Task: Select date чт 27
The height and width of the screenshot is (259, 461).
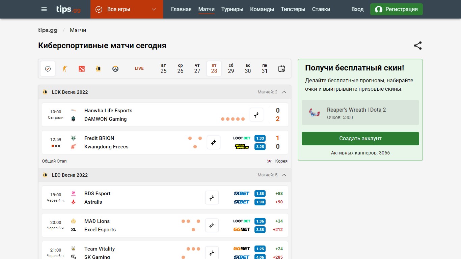Action: pos(197,68)
